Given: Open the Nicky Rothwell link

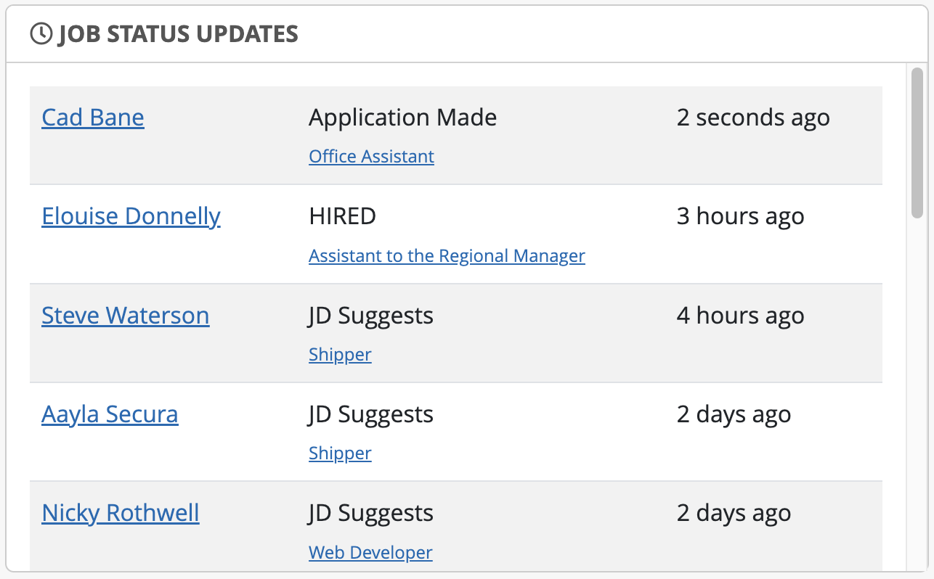Looking at the screenshot, I should [121, 513].
